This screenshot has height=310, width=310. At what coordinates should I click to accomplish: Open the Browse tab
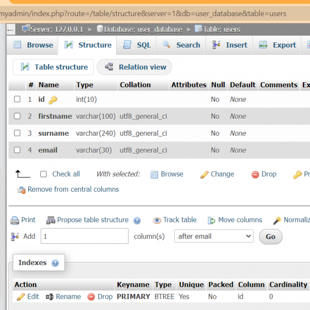pyautogui.click(x=33, y=45)
